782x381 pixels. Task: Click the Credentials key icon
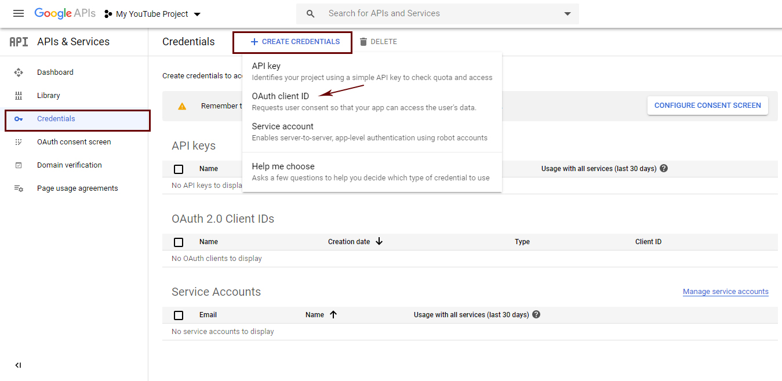(x=20, y=118)
